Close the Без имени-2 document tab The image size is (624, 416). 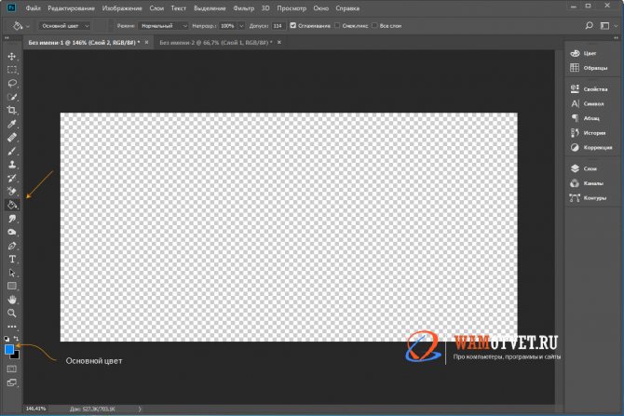[x=279, y=42]
